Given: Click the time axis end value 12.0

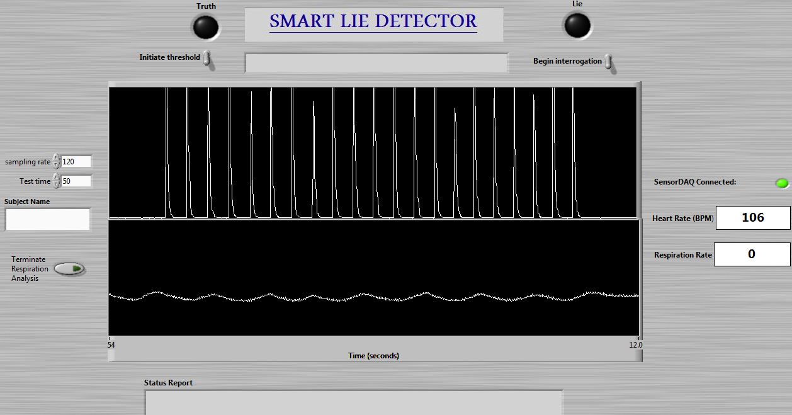Looking at the screenshot, I should 635,344.
